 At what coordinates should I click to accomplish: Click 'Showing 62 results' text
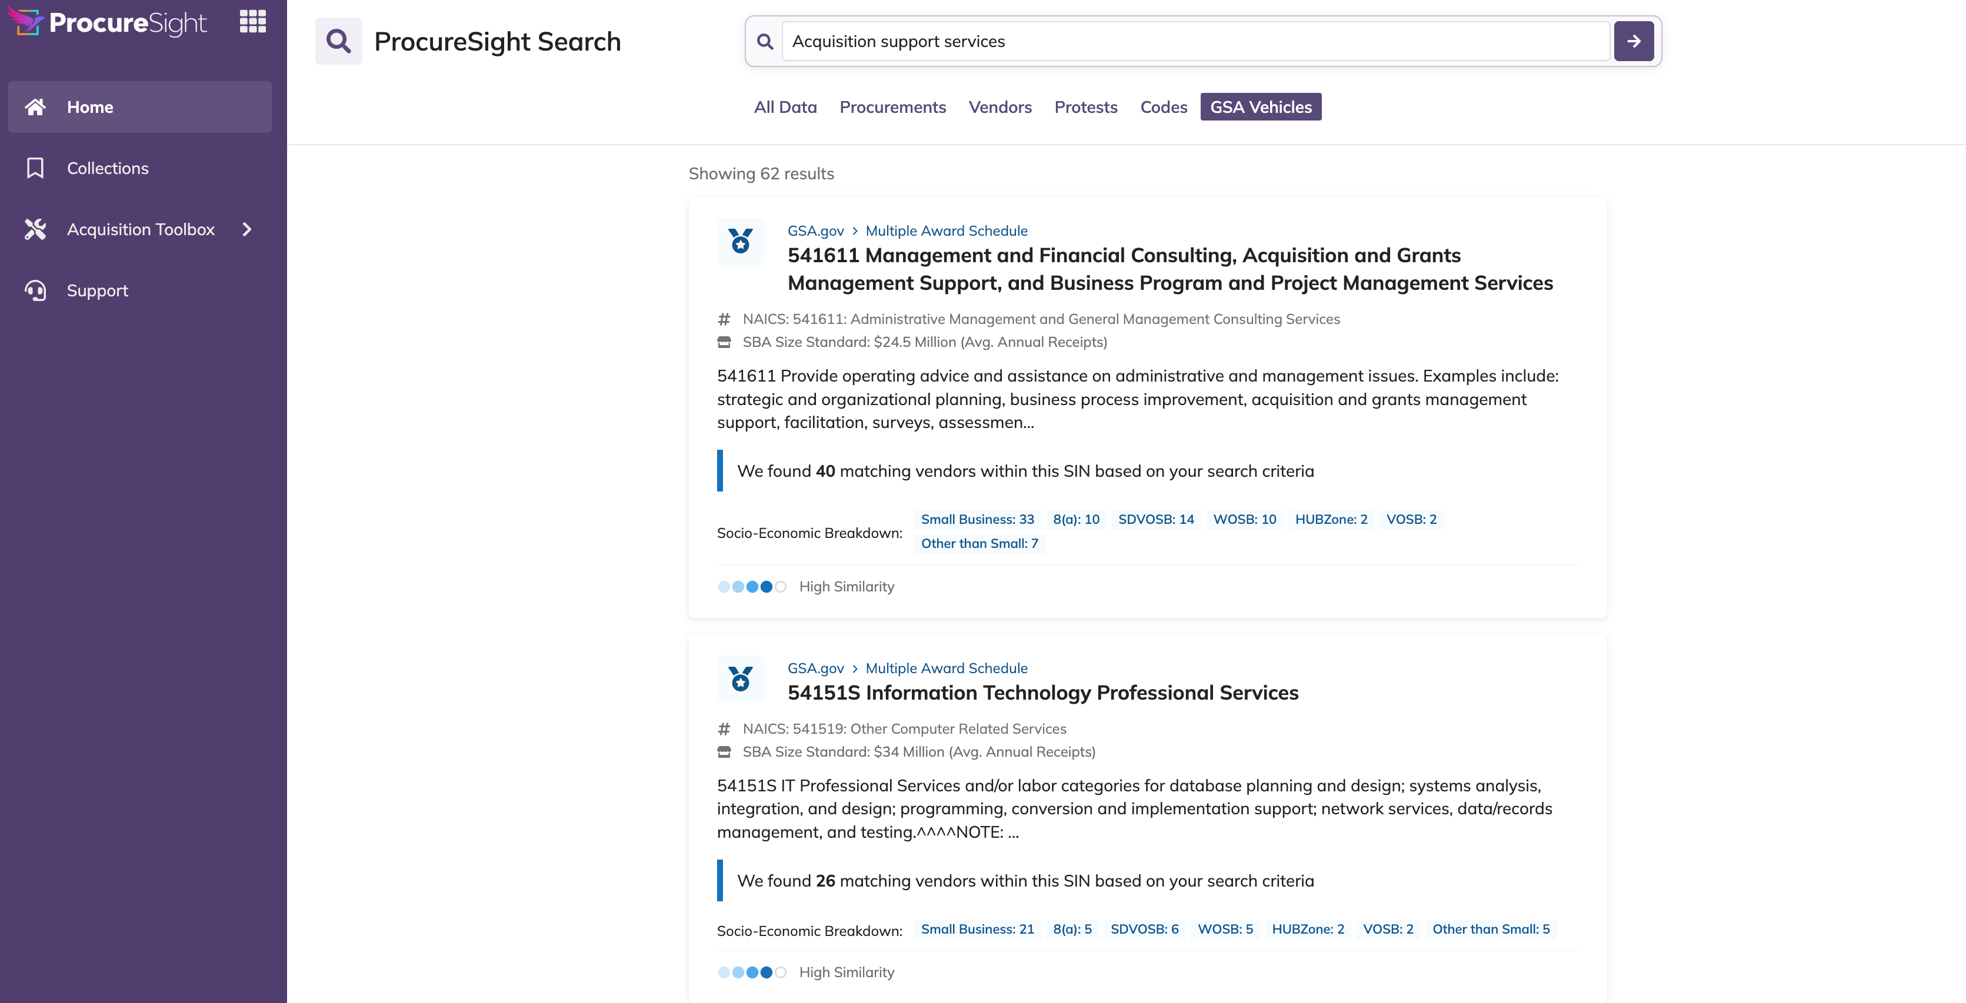[761, 174]
